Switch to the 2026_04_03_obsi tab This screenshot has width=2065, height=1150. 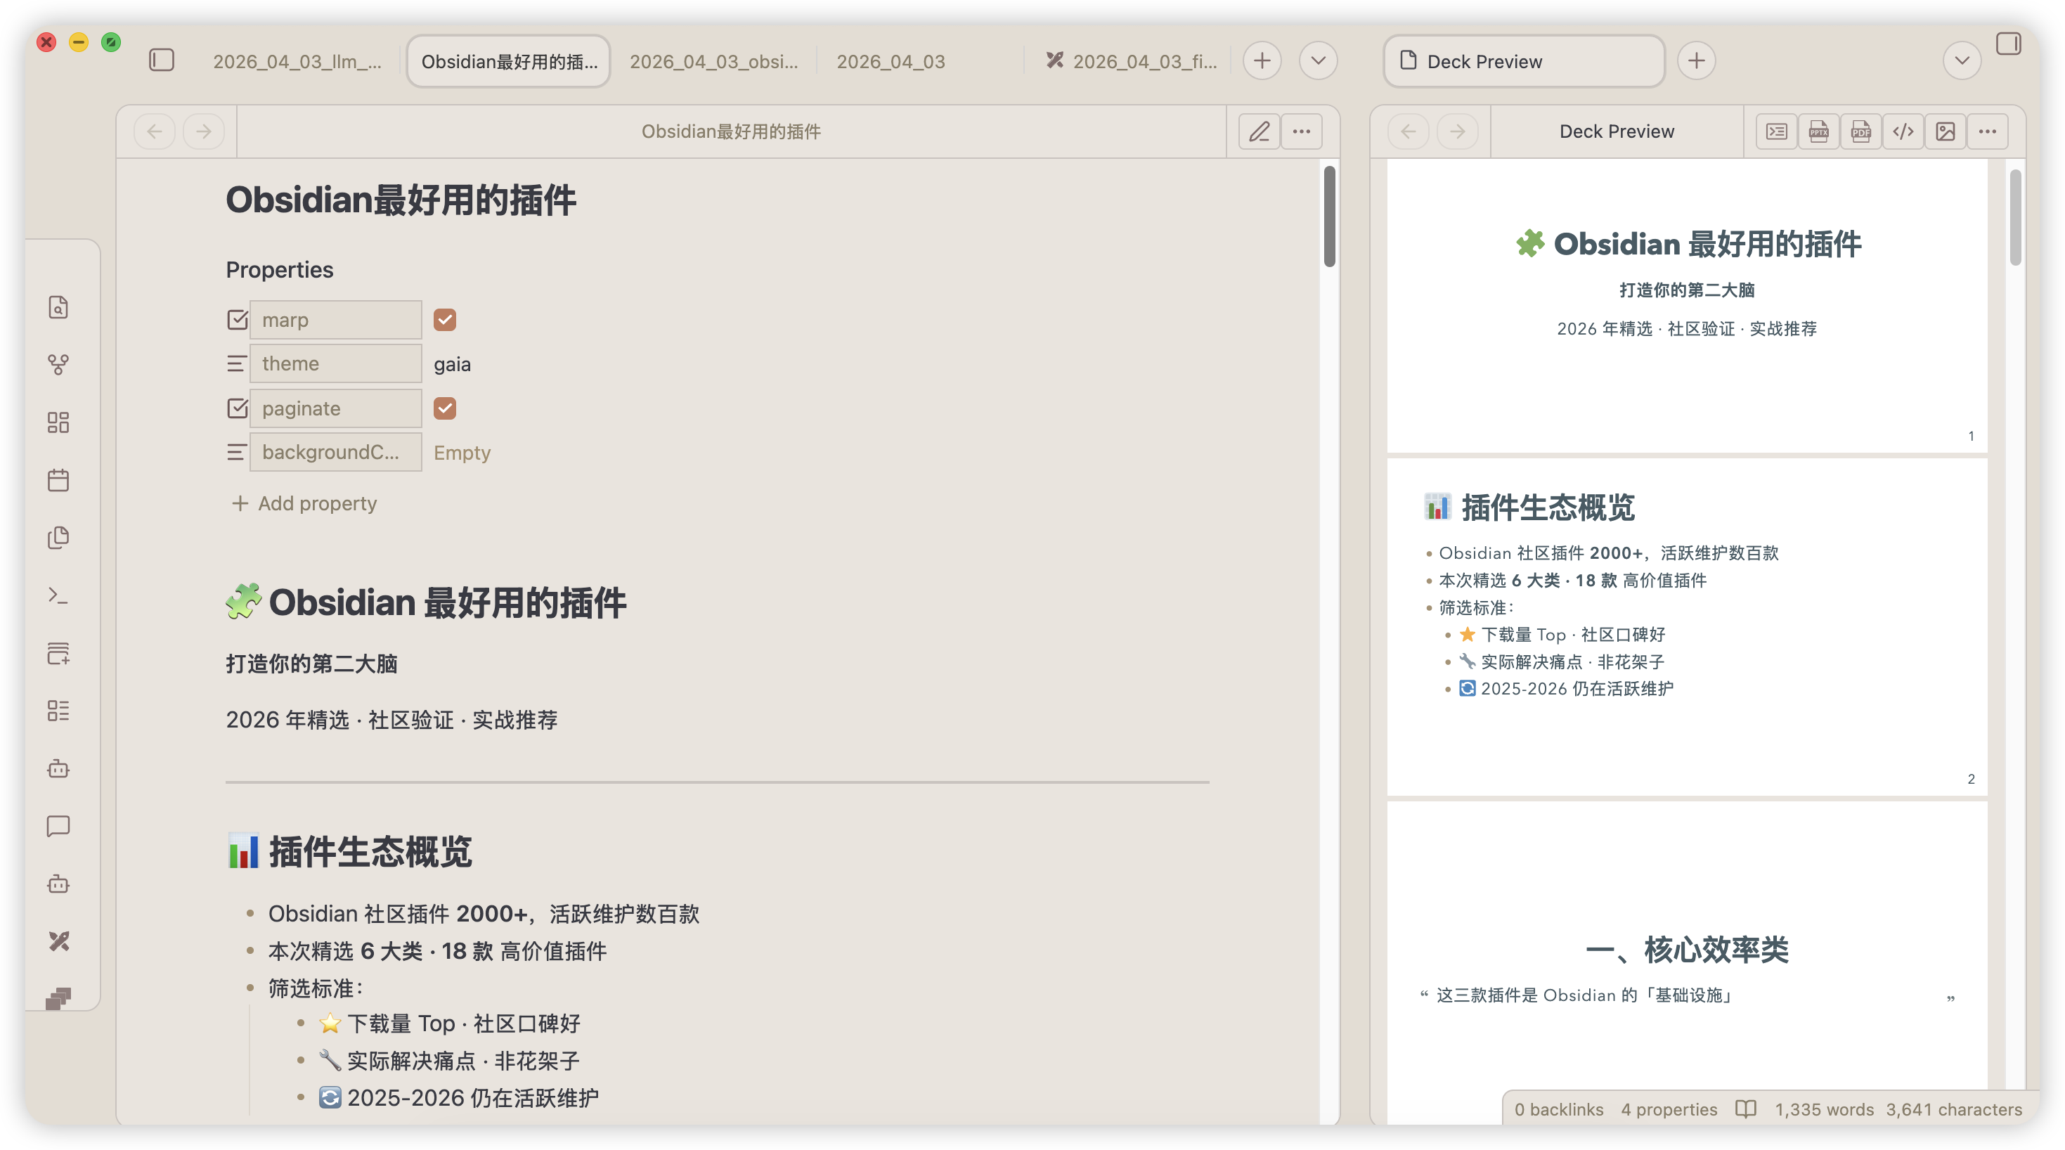(713, 62)
